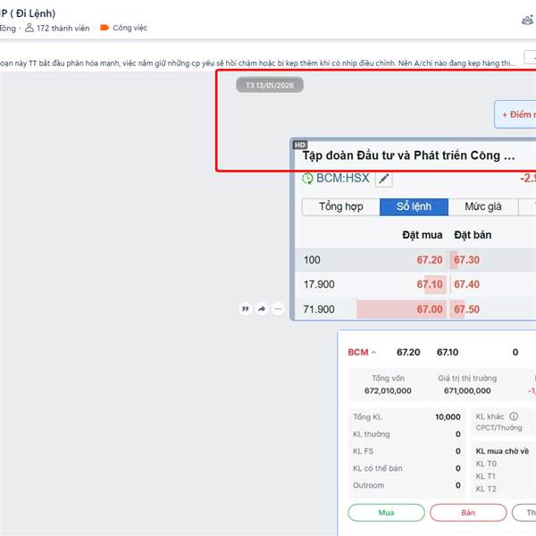536x536 pixels.
Task: Open the 172 thành viên member list
Action: [x=63, y=28]
